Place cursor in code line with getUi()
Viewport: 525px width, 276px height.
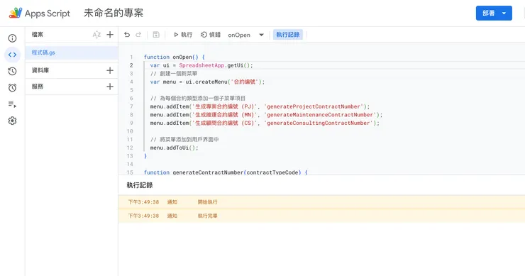point(201,65)
